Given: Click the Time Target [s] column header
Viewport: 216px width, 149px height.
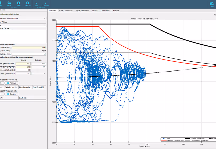Looking at the screenshot, I should click(x=25, y=87).
